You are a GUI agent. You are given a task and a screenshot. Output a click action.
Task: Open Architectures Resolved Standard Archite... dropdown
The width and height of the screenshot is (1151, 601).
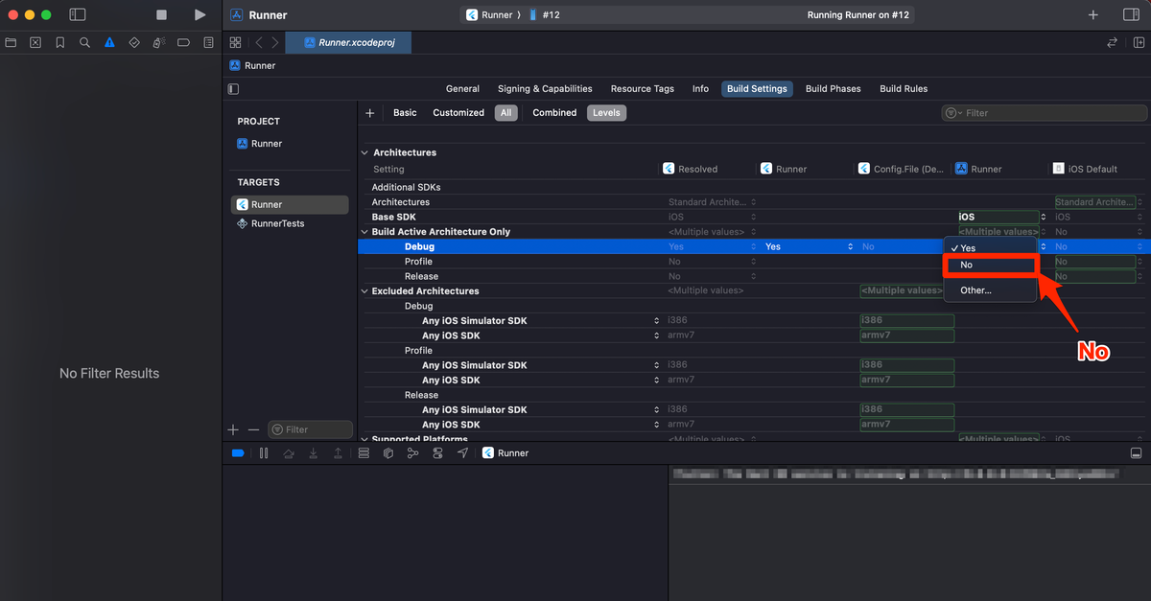pos(712,202)
